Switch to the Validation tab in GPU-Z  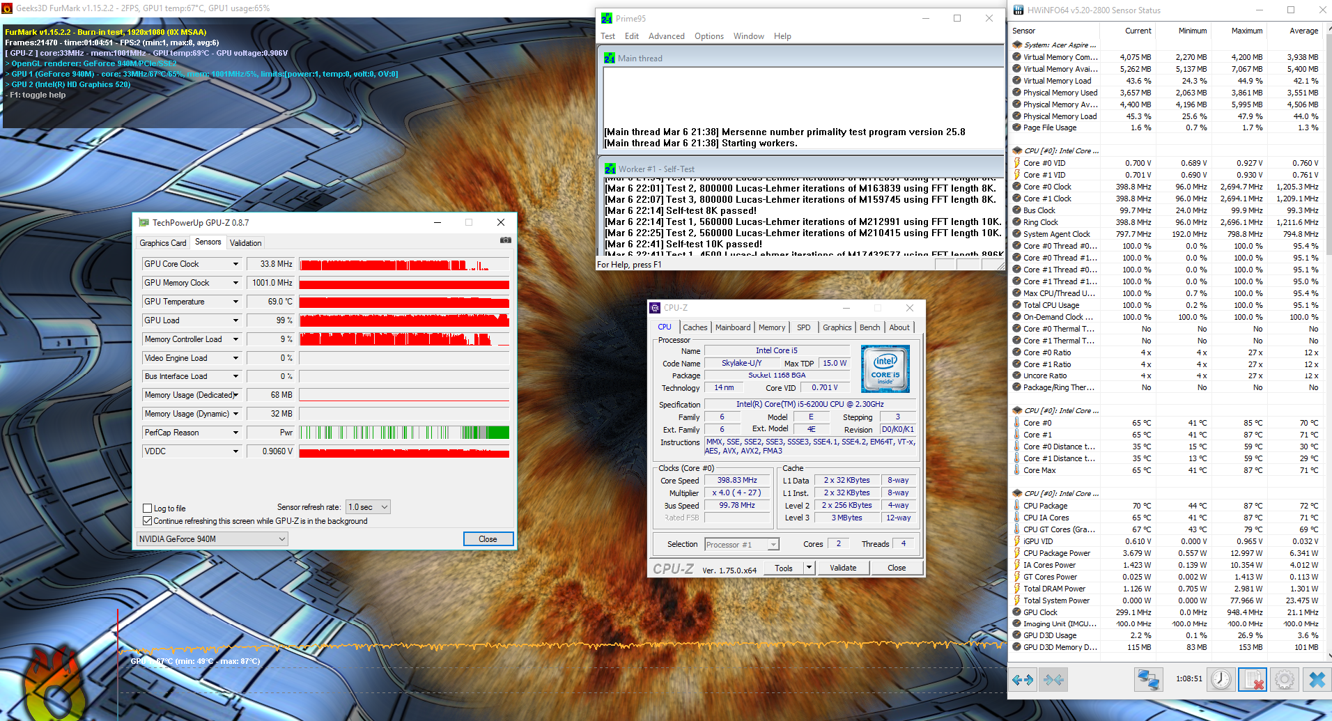[246, 243]
